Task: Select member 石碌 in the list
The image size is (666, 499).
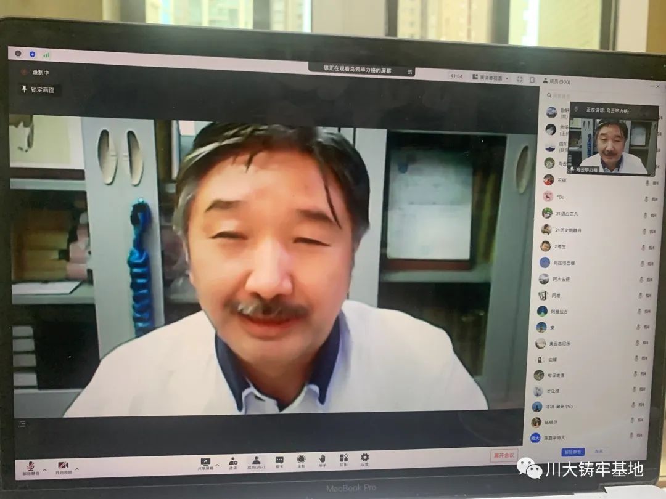Action: point(601,181)
